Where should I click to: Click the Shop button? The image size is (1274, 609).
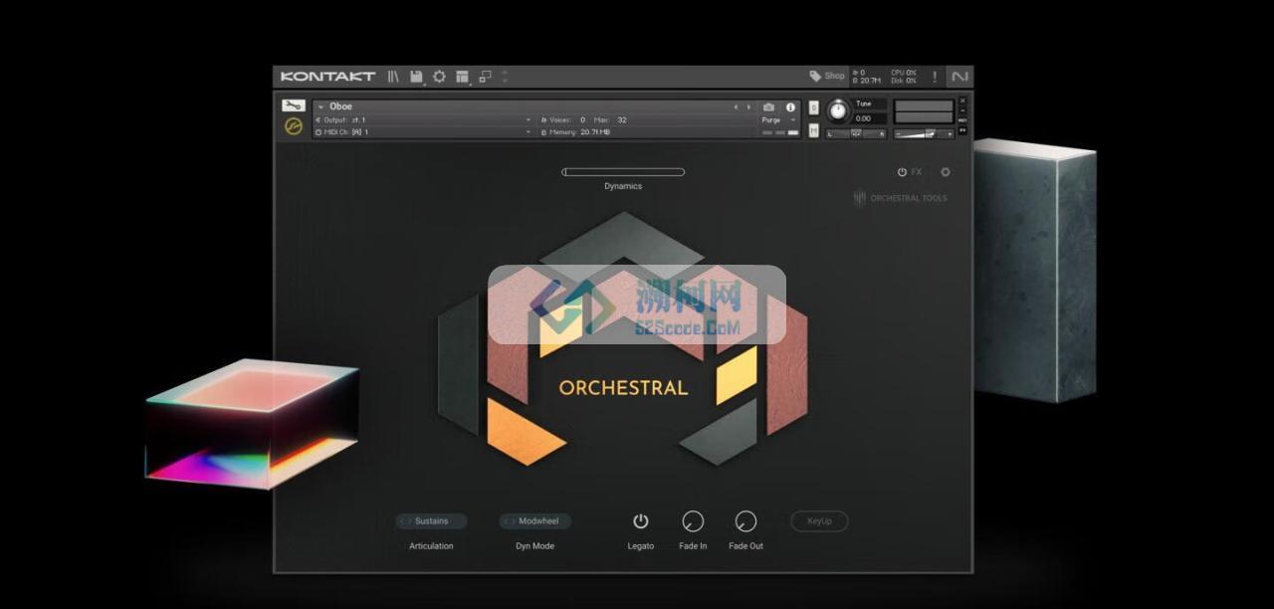tap(827, 76)
